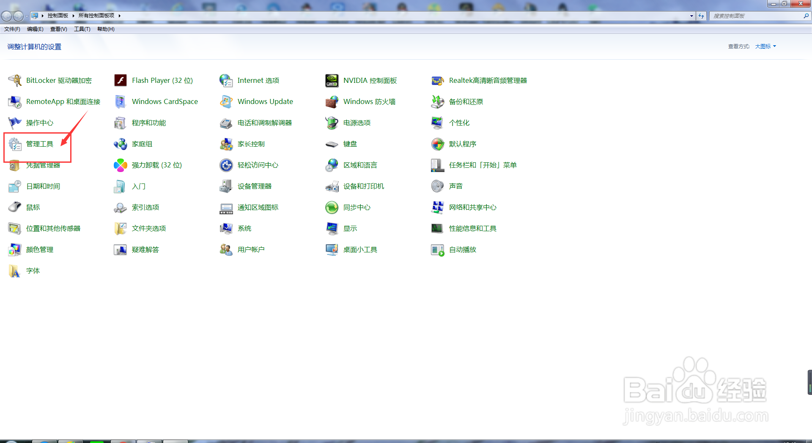Open 同步中心 green icon
The width and height of the screenshot is (812, 443).
[332, 207]
